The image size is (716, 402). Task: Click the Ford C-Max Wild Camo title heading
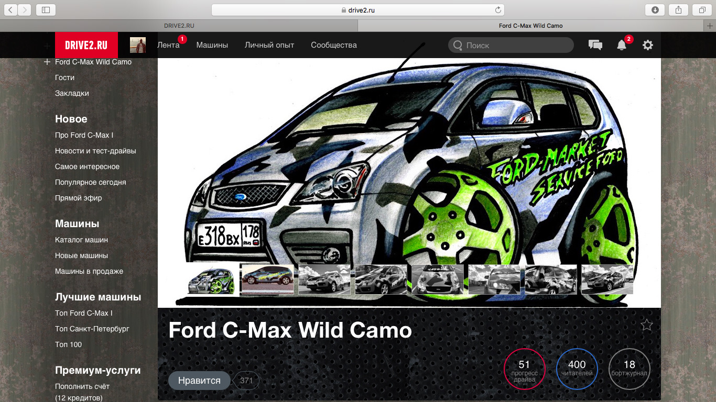(x=290, y=330)
